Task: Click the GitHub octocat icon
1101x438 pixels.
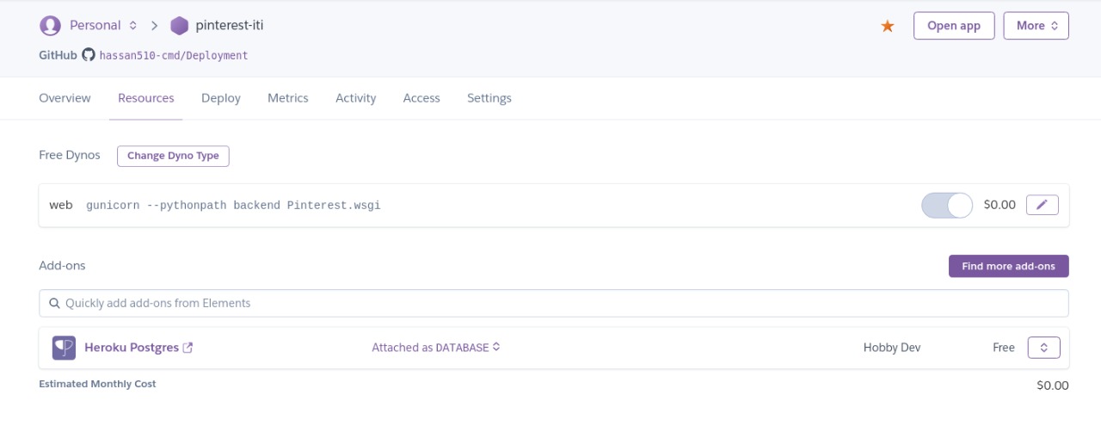Action: pos(89,55)
